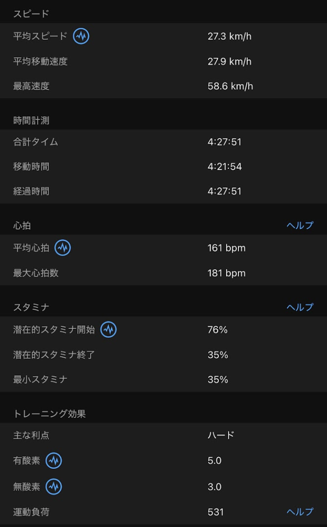Image resolution: width=327 pixels, height=527 pixels.
Task: Tap chart icon next to 無酸素
Action: [x=54, y=486]
